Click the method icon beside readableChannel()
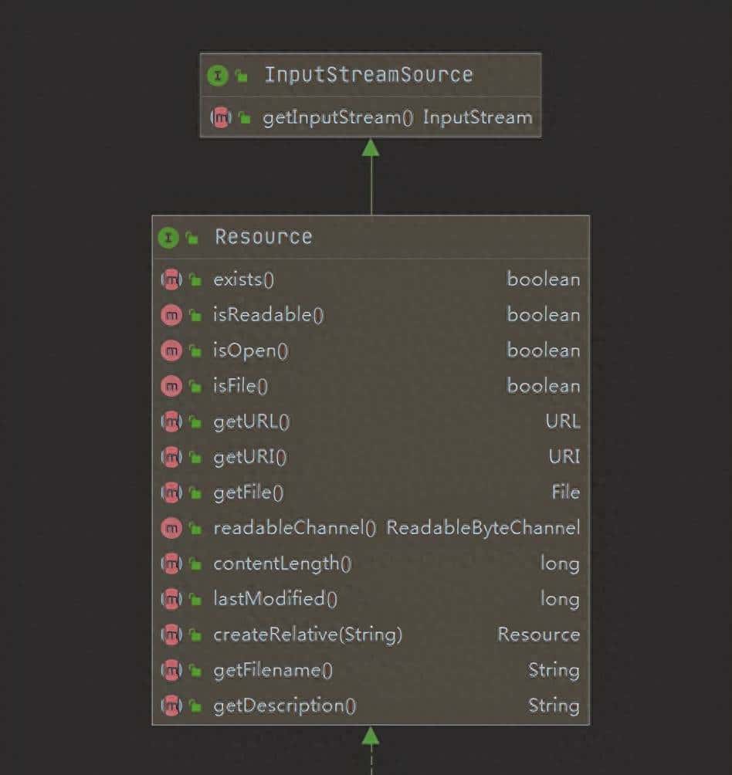 coord(171,528)
